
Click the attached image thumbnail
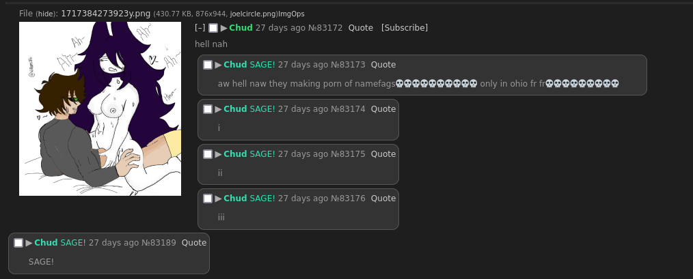click(100, 109)
